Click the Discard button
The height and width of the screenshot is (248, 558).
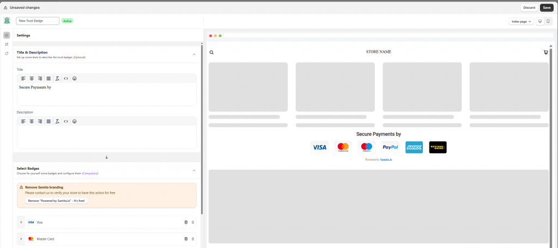tap(529, 8)
